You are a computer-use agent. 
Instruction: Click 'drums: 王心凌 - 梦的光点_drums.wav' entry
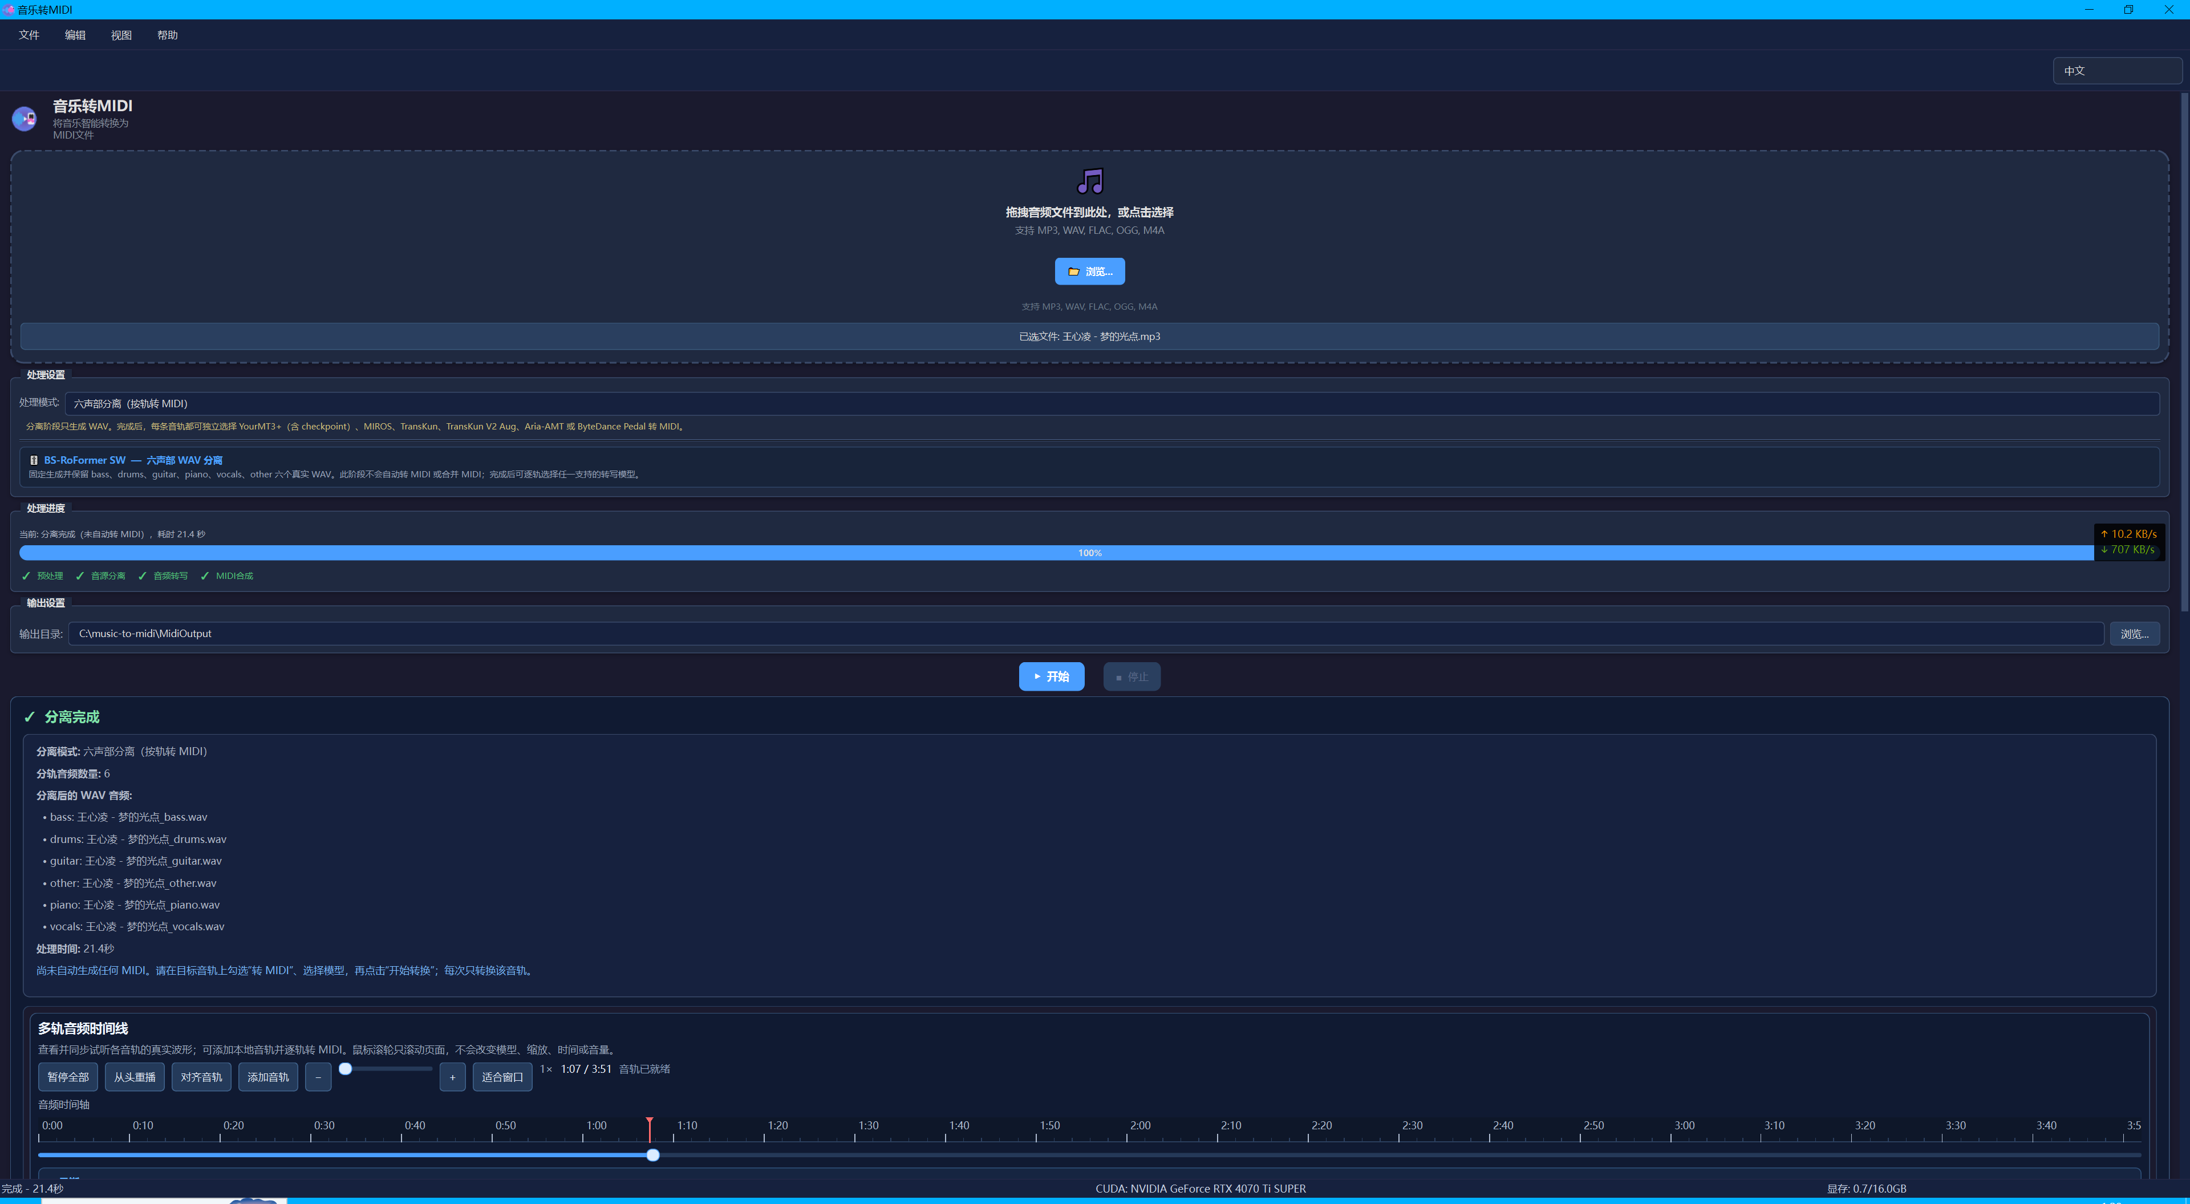pyautogui.click(x=137, y=839)
